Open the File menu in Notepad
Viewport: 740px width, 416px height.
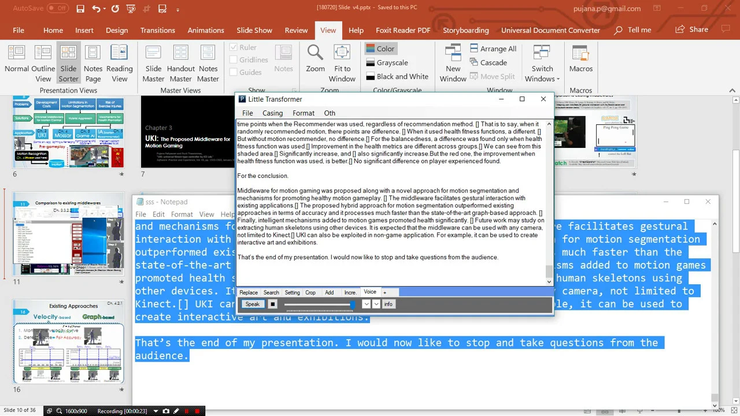pos(140,214)
